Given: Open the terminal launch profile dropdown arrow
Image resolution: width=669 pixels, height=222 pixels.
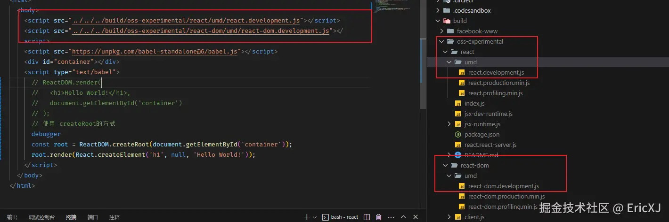Looking at the screenshot, I should pos(315,217).
